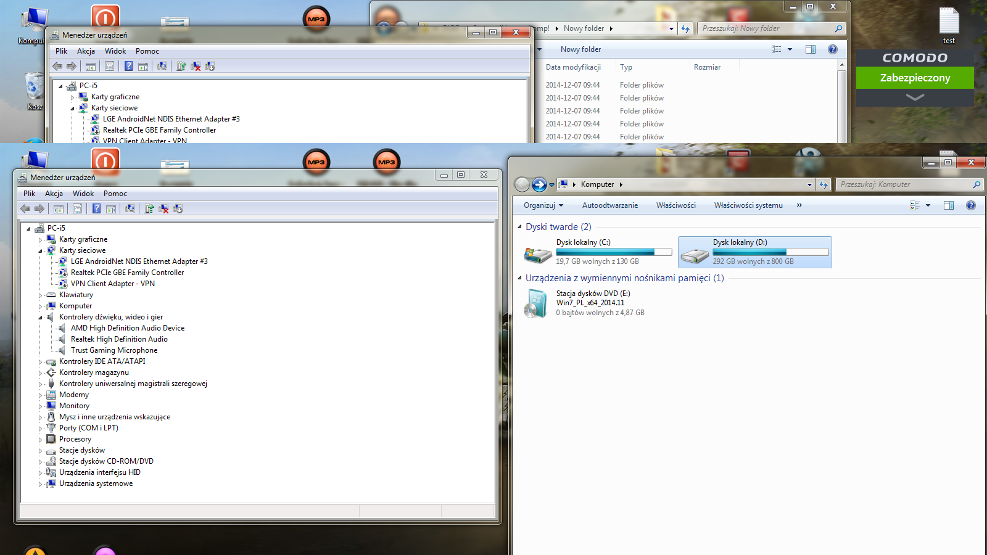The width and height of the screenshot is (987, 555).
Task: Select the Kosz recycle bin desktop icon
Action: pos(35,91)
